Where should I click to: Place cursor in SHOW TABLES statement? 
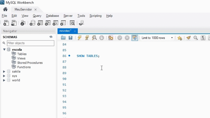tap(88, 56)
